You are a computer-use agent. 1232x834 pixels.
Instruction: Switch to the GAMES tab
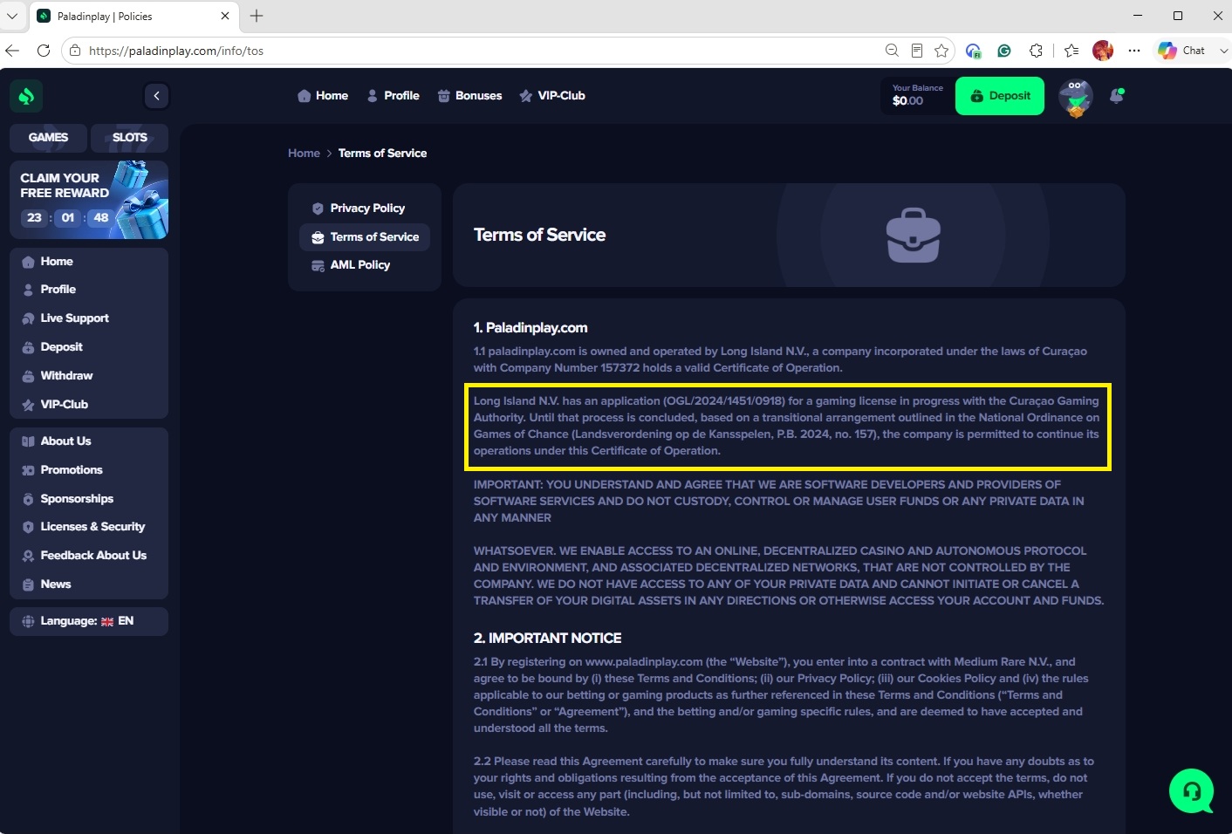[x=48, y=138]
